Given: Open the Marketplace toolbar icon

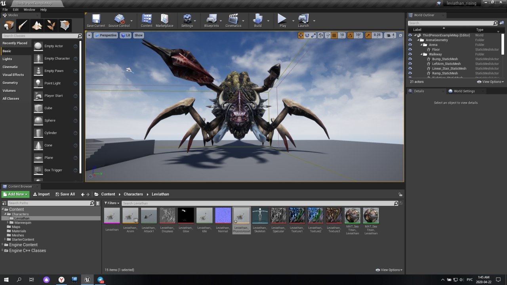Looking at the screenshot, I should [x=164, y=21].
